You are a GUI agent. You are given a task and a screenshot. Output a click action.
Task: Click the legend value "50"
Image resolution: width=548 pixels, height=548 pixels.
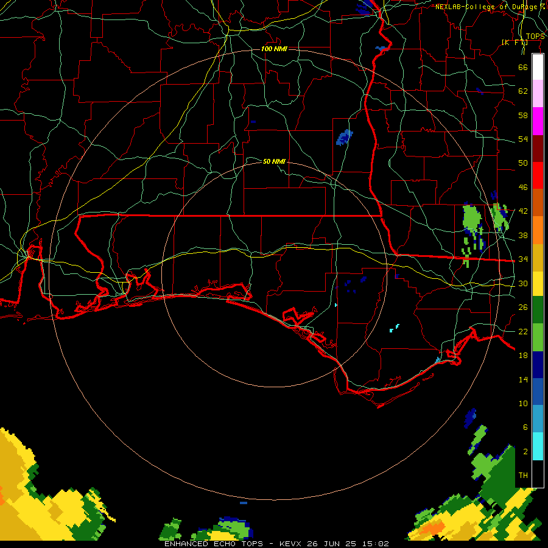(x=523, y=163)
